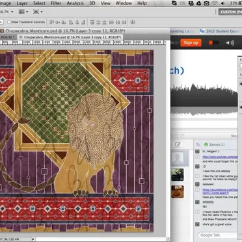Click the align top edges icon

tap(51, 22)
